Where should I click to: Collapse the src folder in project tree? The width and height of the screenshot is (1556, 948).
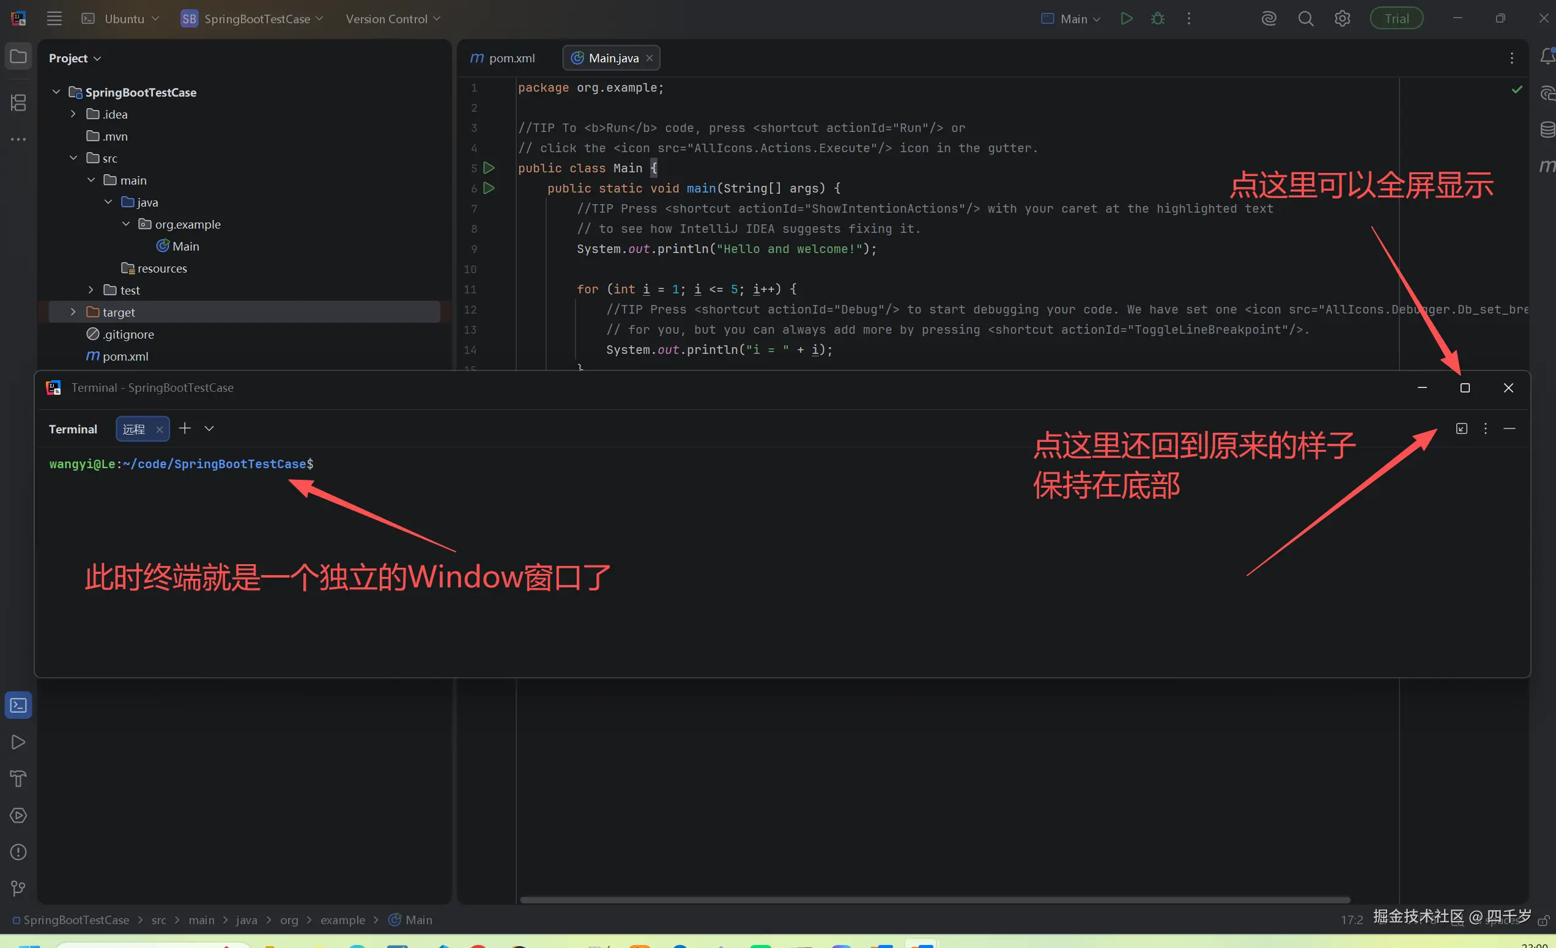click(73, 158)
